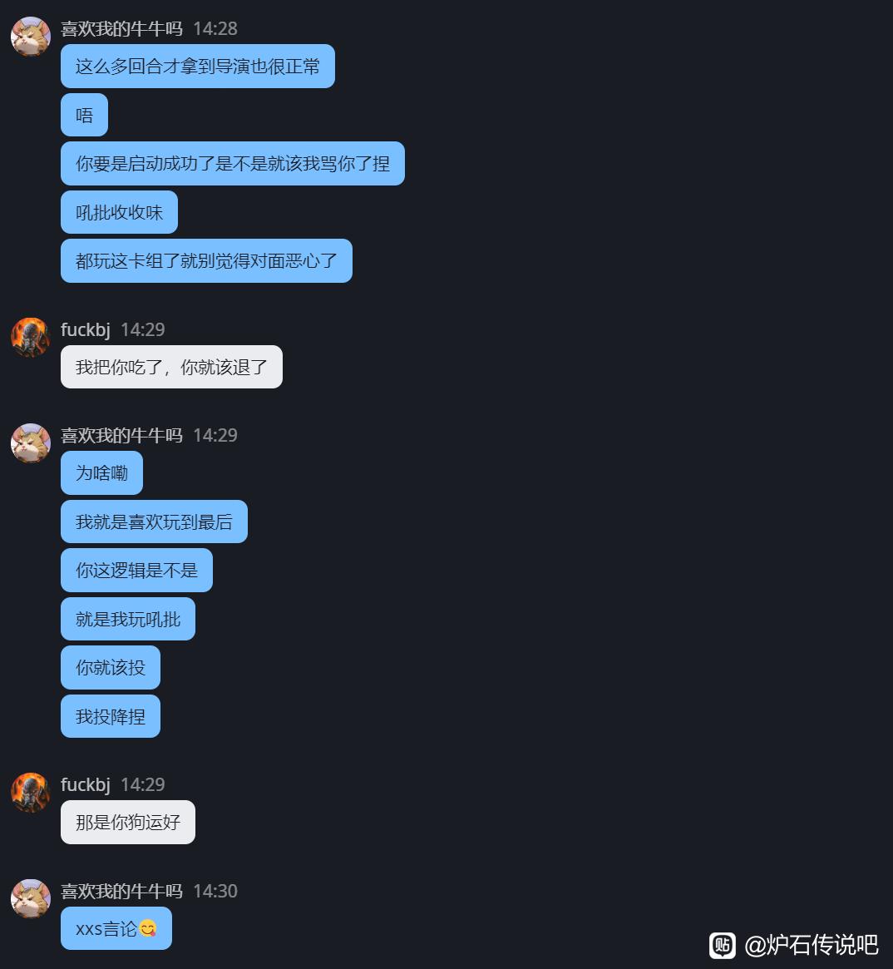Viewport: 893px width, 969px height.
Task: Click the fuckbj username above 我把你吃了
Action: [85, 329]
